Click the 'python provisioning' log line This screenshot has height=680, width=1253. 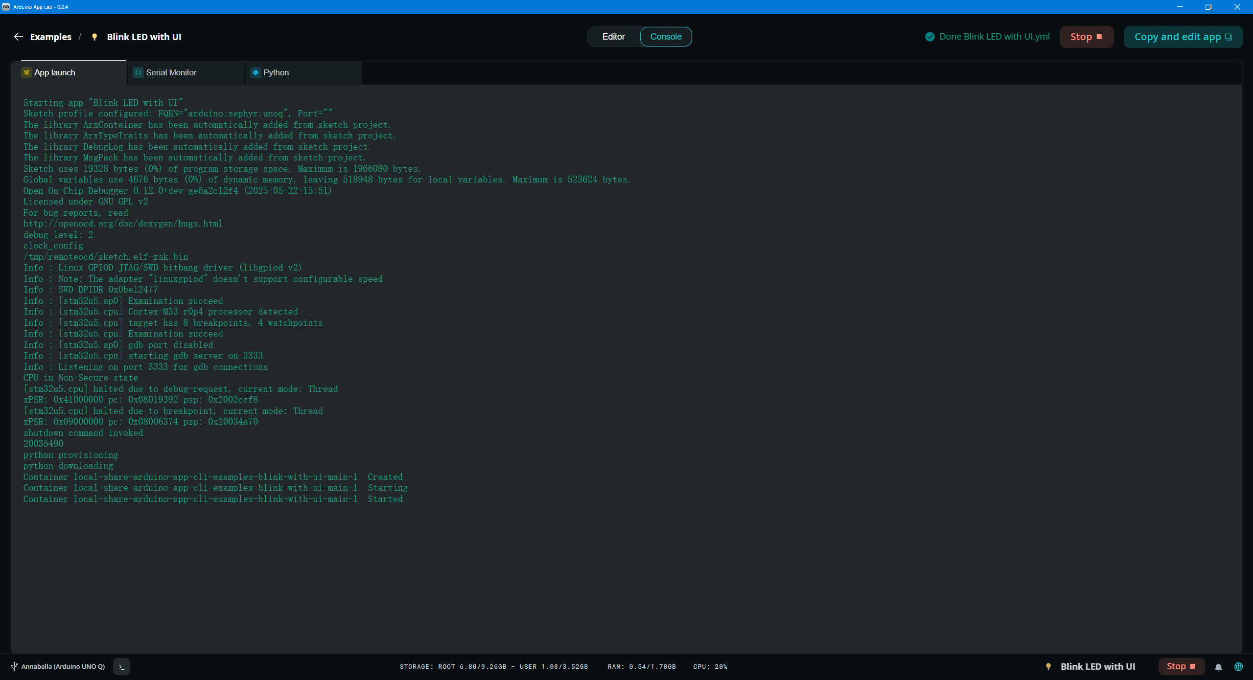pos(70,455)
